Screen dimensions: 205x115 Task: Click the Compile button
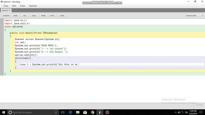point(6,15)
